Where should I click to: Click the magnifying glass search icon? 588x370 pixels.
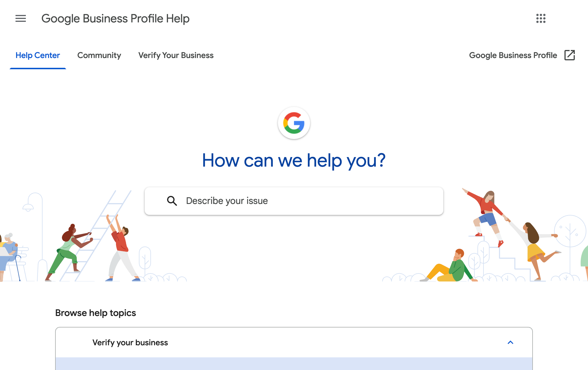point(172,201)
